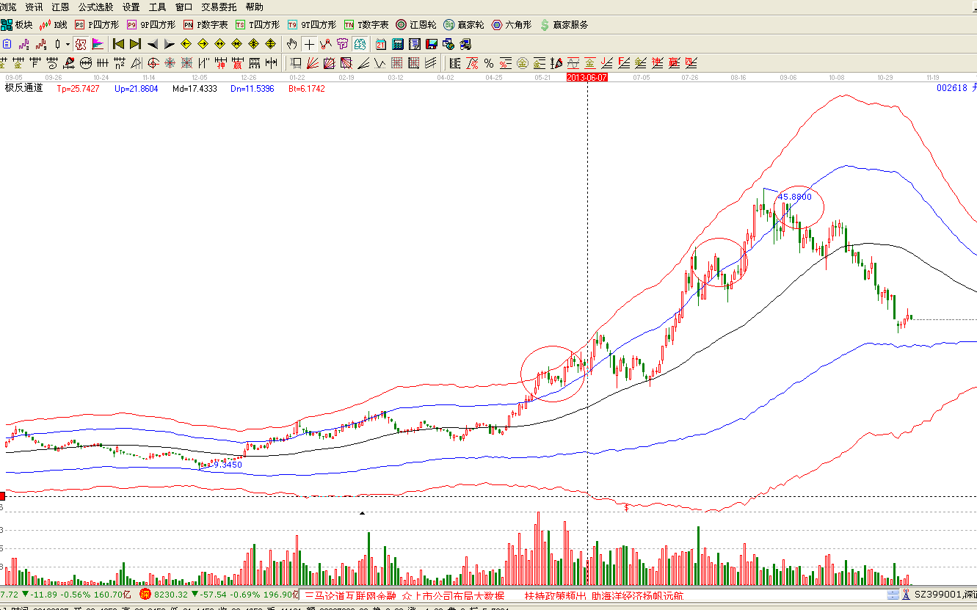
Task: Expand the candlestick type dropdown arrow
Action: (x=68, y=44)
